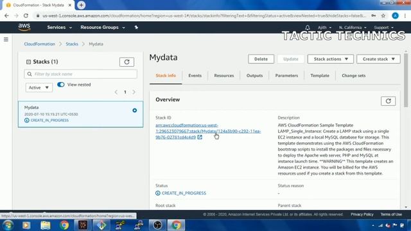Reload the browser page
The image size is (411, 231).
point(26,15)
